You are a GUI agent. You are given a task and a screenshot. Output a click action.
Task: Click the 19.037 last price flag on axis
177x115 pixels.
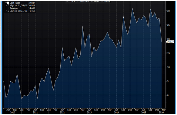click(x=170, y=42)
